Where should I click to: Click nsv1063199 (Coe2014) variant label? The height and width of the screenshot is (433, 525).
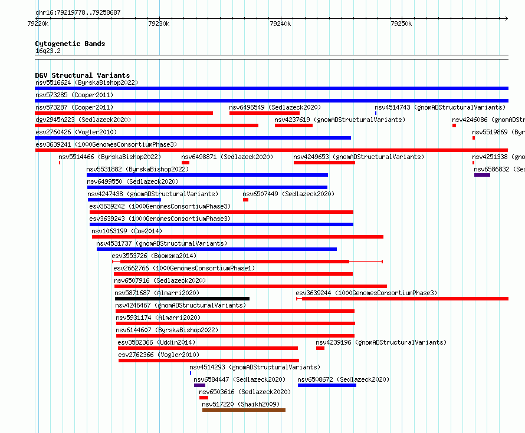(x=127, y=231)
